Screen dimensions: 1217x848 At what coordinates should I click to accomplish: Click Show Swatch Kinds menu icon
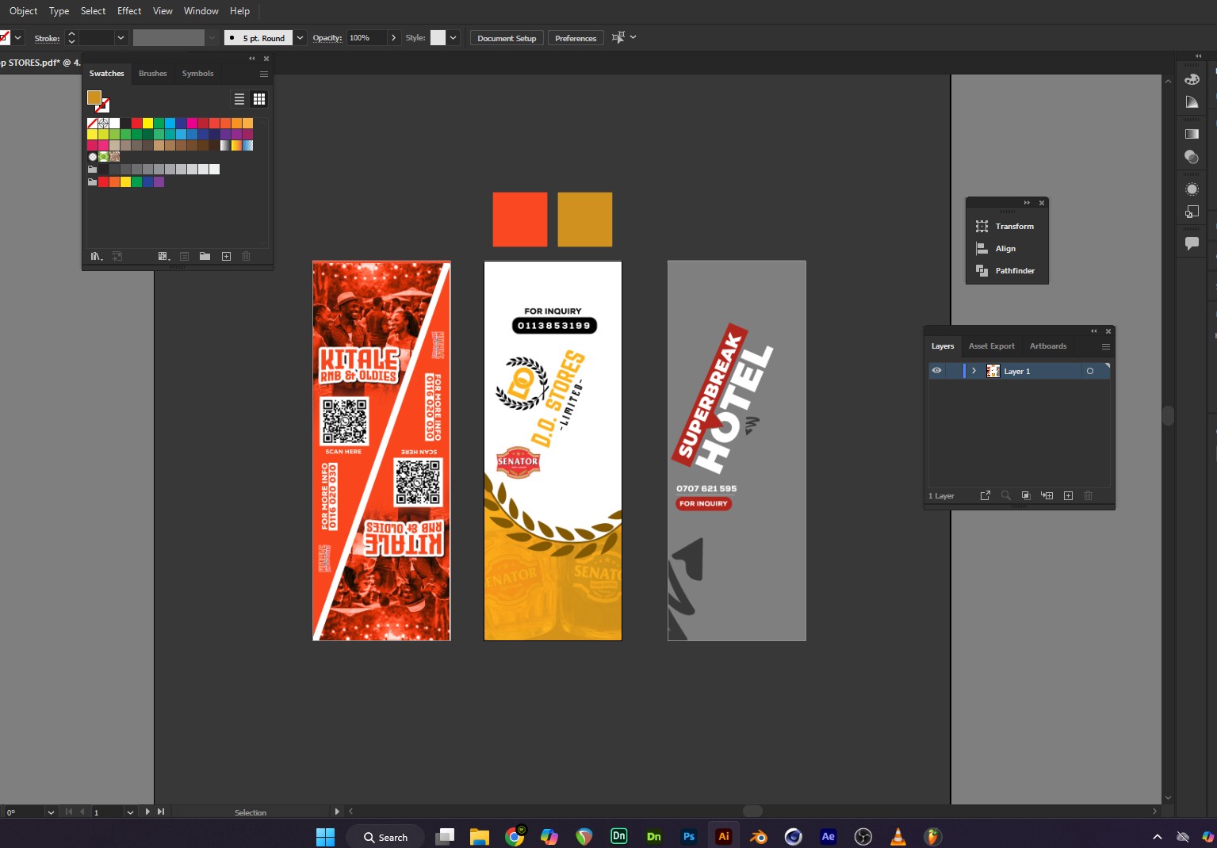(164, 256)
